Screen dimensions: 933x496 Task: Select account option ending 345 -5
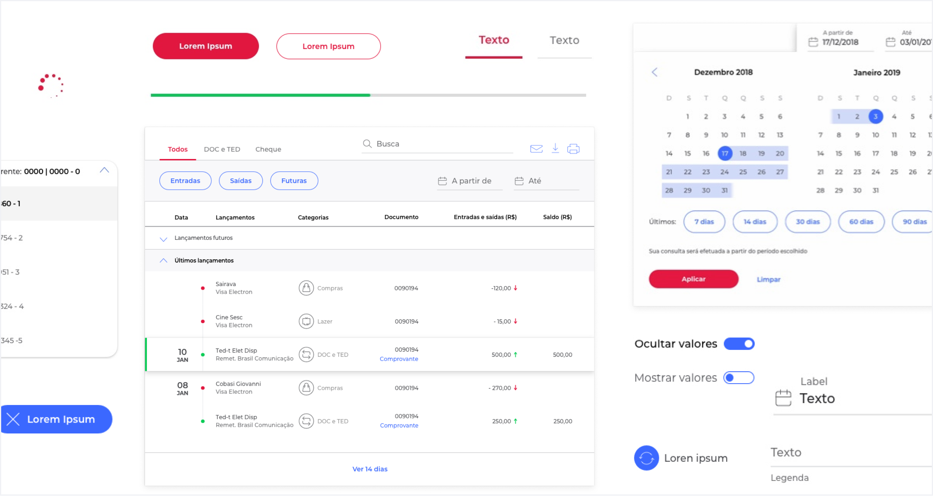(59, 341)
